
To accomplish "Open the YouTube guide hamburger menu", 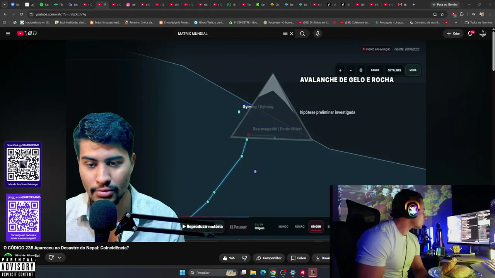I will (x=8, y=34).
